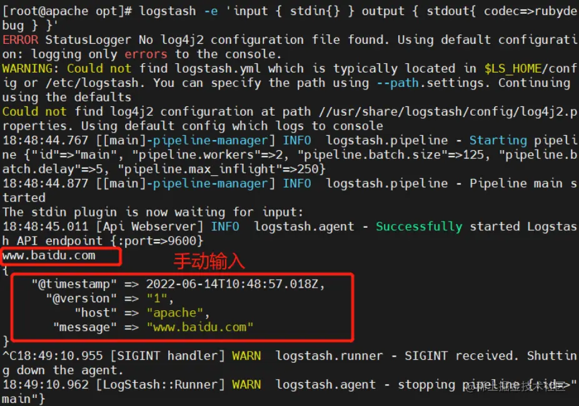579x406 pixels.
Task: Click the 'SIGINT received.' text
Action: coord(462,356)
